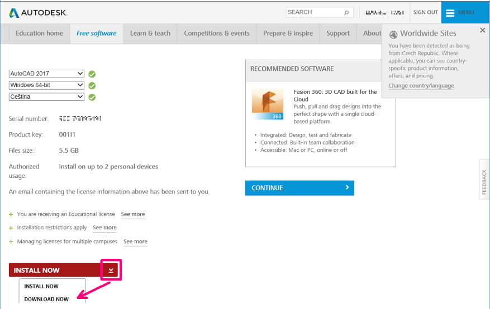The image size is (490, 309).
Task: Click 'Install on up to 2 personal devices'
Action: pos(108,167)
